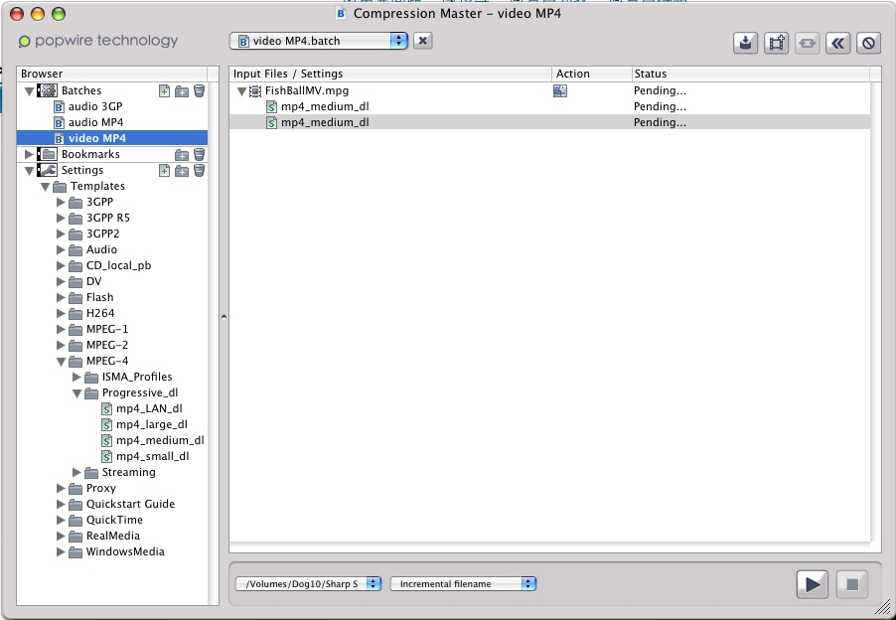Click new setting icon in Settings row
Image resolution: width=896 pixels, height=620 pixels.
pyautogui.click(x=165, y=170)
